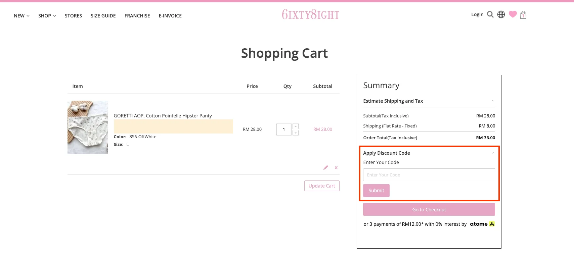This screenshot has width=574, height=262.
Task: Select the Order Total RM 36.00 value
Action: coord(486,138)
